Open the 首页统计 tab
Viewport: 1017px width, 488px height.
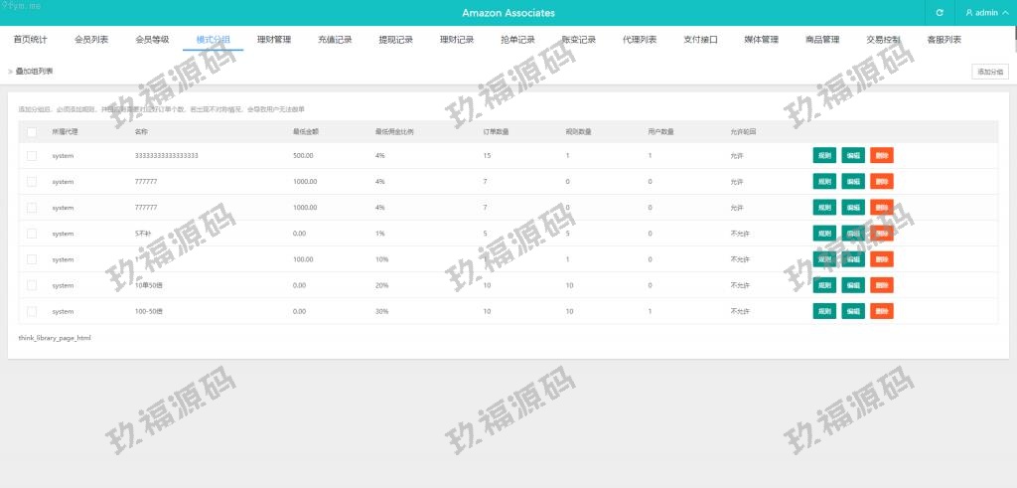pos(30,40)
